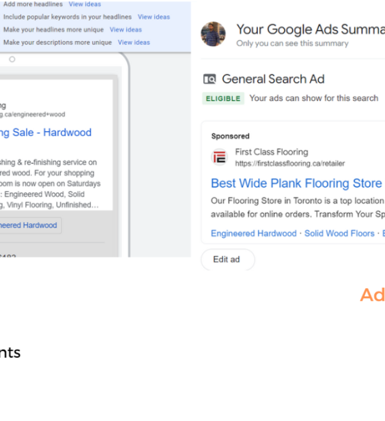Click the Solid Wood Floors sitelink
The width and height of the screenshot is (385, 421).
(x=339, y=233)
